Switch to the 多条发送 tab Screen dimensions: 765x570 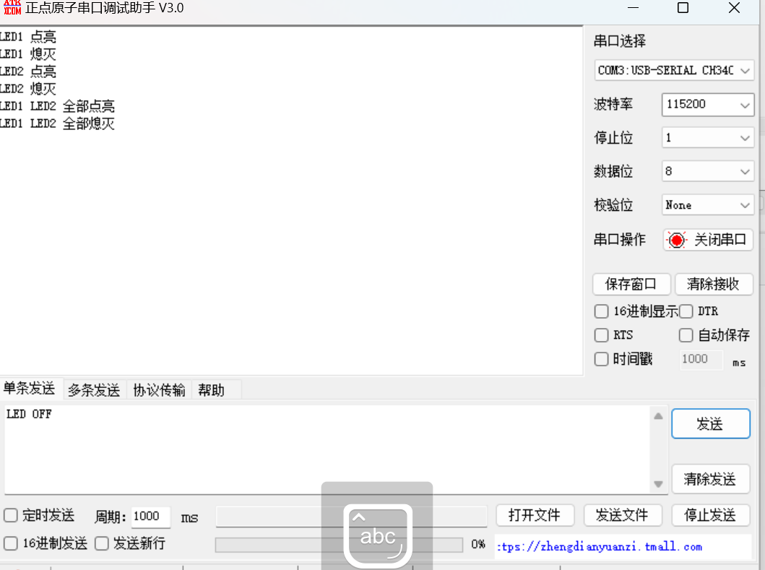click(x=94, y=390)
